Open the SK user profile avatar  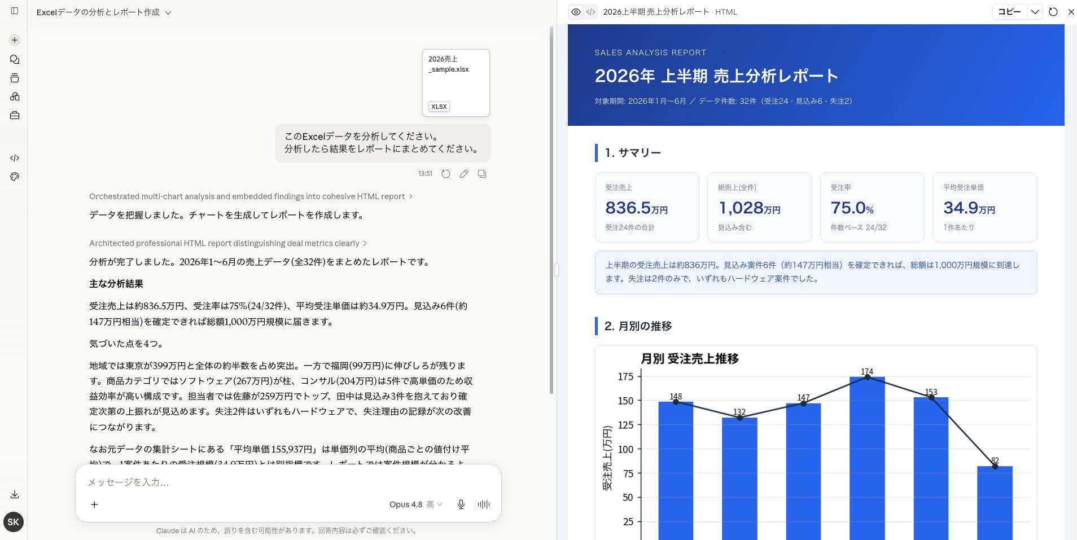pyautogui.click(x=14, y=522)
